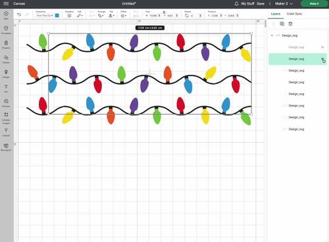Click the width field stepper arrows

point(159,16)
